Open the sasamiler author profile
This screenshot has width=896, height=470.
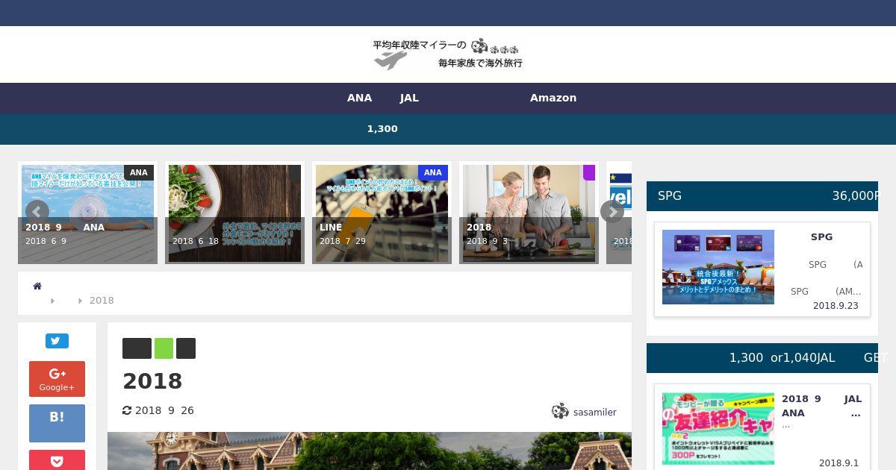594,412
